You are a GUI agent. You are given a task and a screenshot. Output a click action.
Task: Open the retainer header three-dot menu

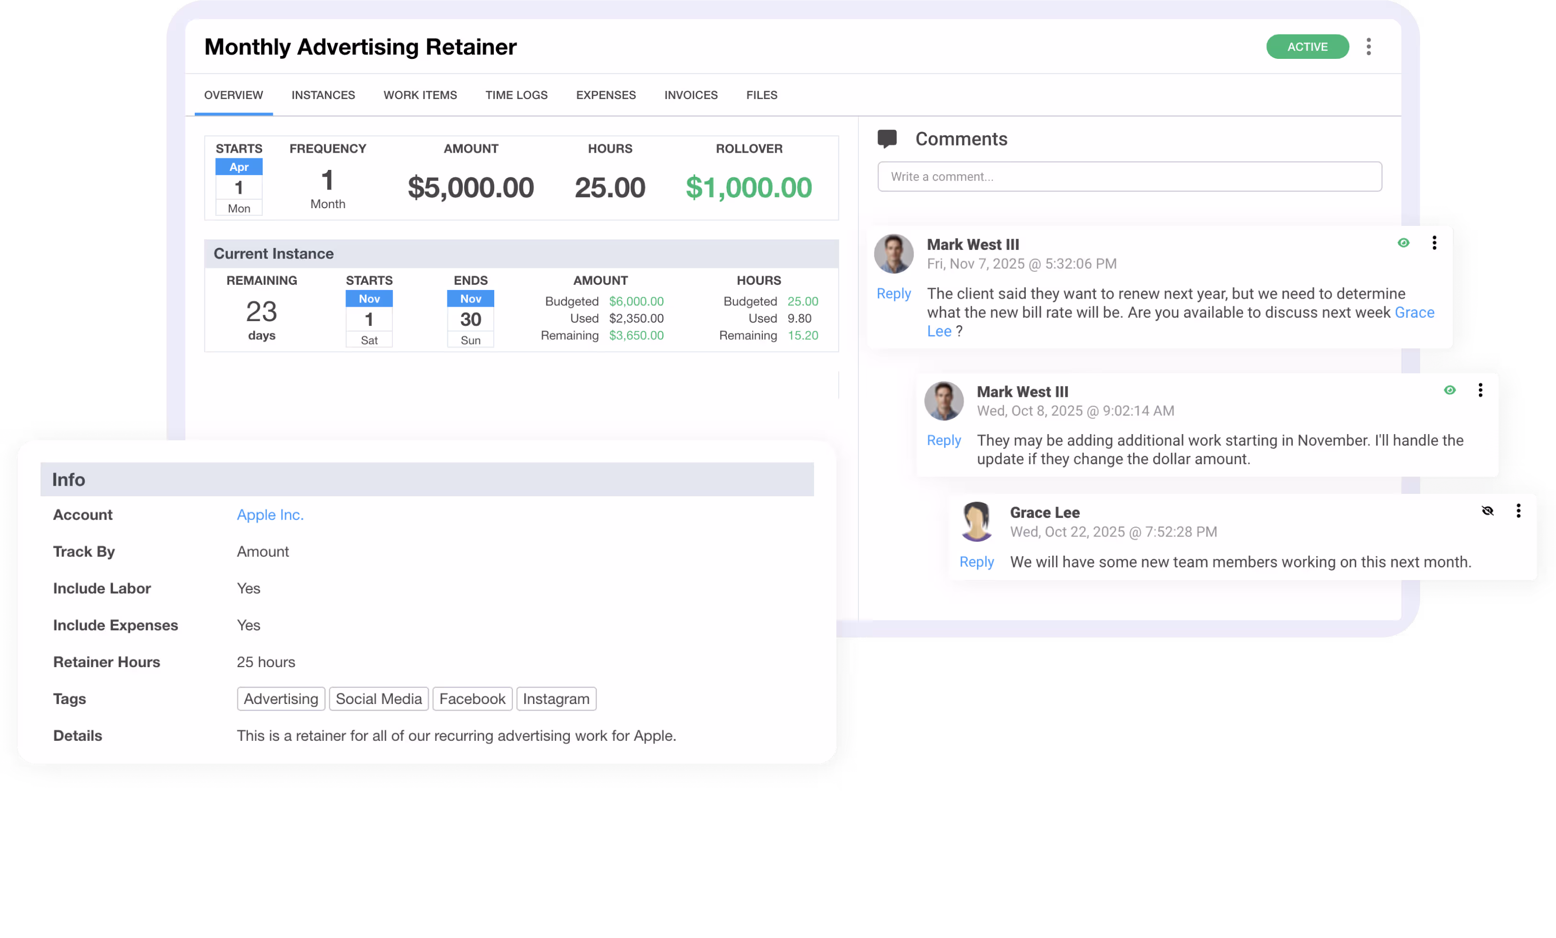[x=1368, y=47]
